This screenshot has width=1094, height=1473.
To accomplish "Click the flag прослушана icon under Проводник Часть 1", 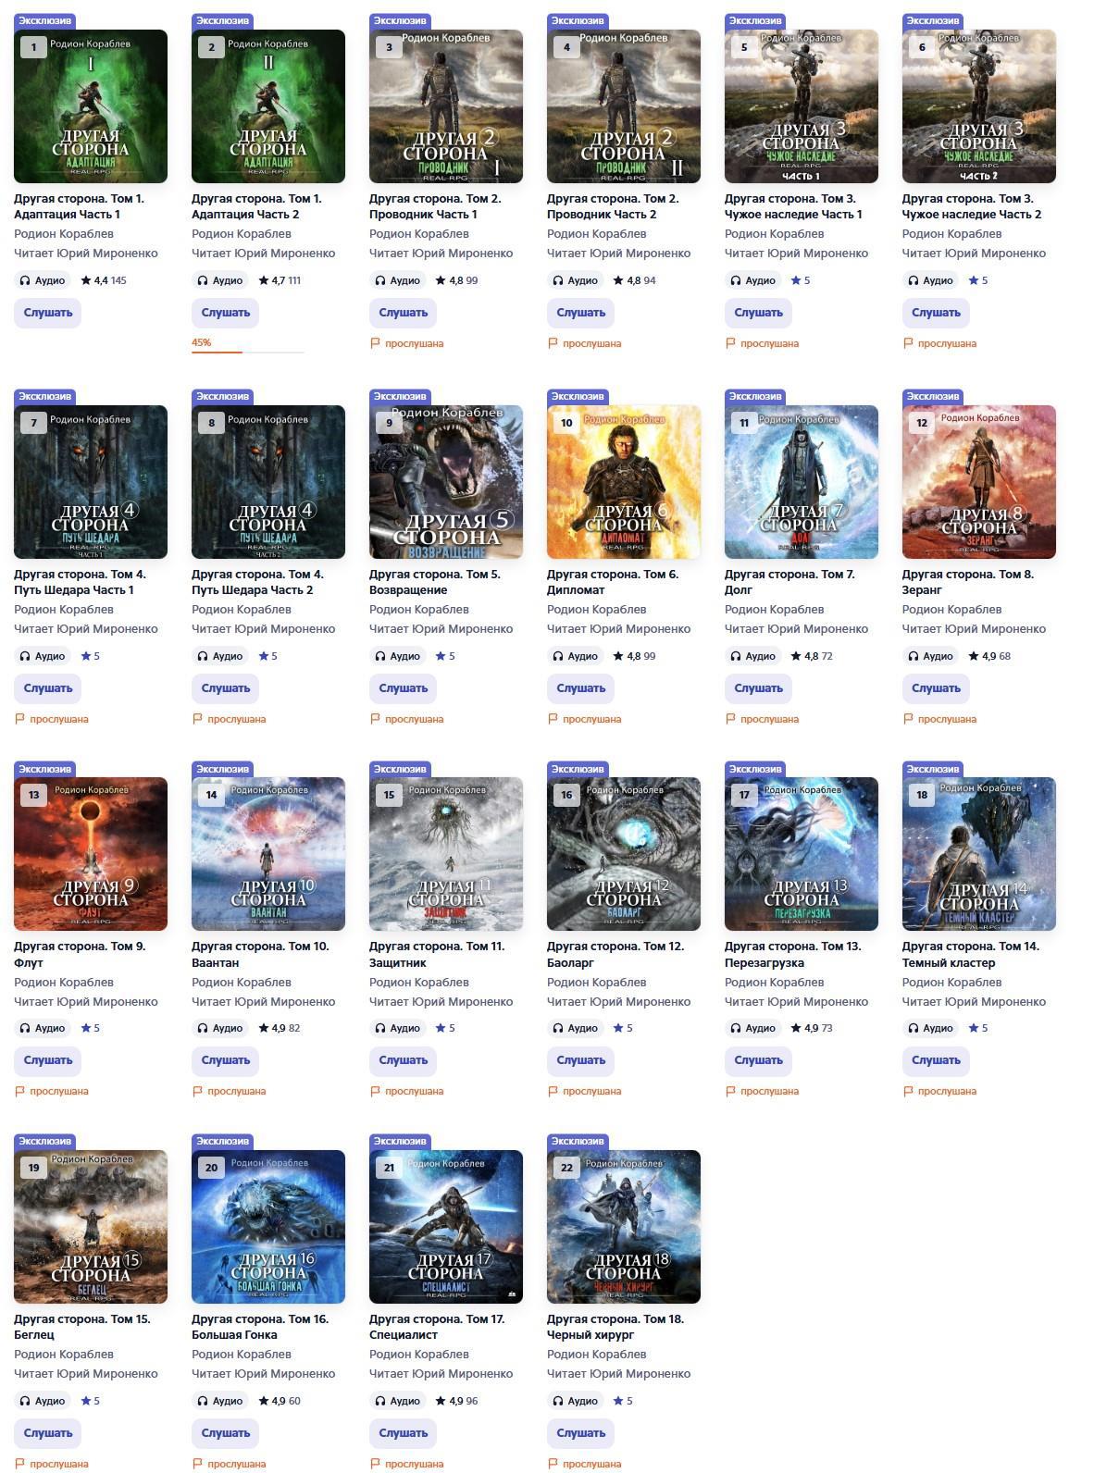I will (x=375, y=343).
